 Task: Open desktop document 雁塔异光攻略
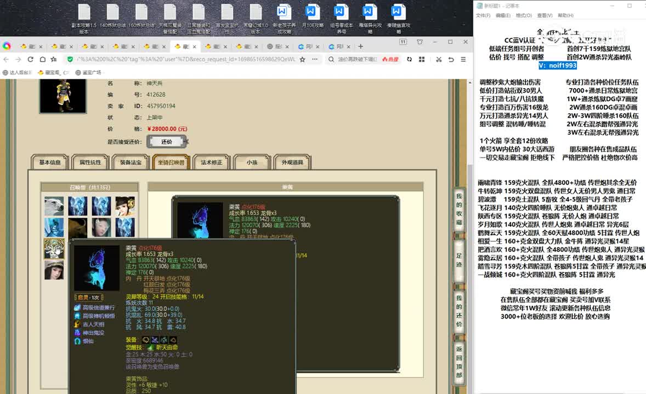coord(370,19)
